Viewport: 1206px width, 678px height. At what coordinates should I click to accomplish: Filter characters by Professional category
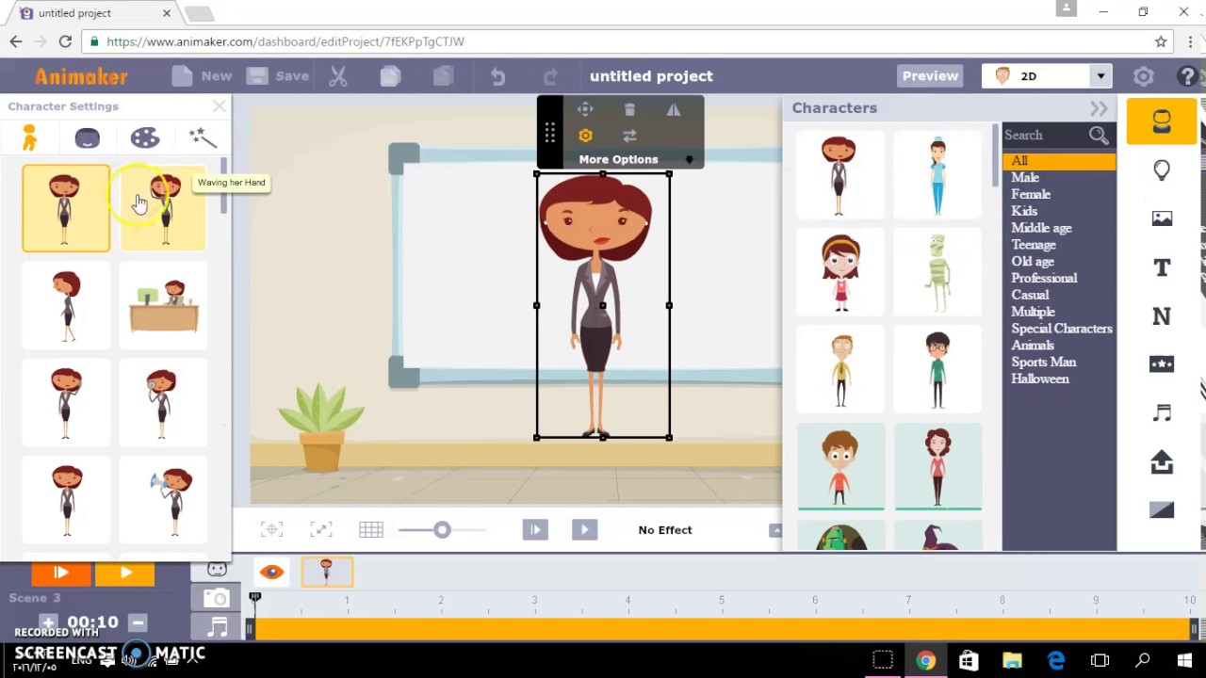pyautogui.click(x=1044, y=278)
